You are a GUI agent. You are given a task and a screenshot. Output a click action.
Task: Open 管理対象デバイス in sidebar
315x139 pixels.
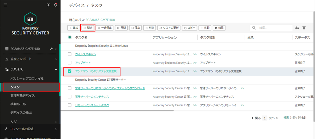click(23, 95)
